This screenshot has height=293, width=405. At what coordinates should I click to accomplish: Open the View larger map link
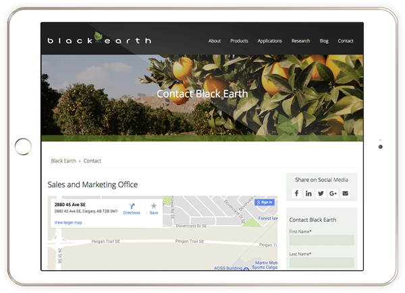(x=68, y=222)
